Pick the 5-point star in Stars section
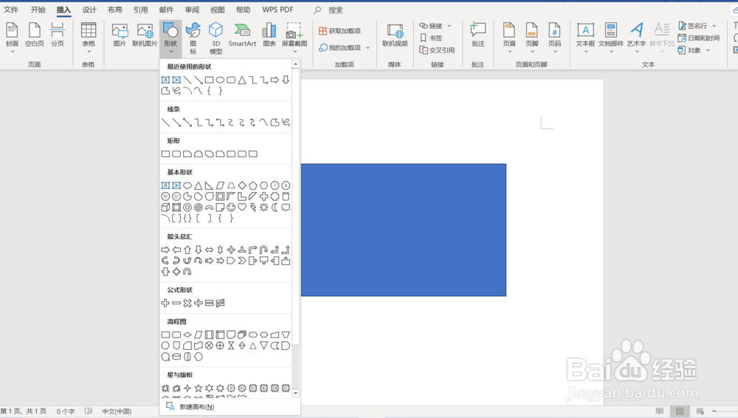Screen dimensions: 738x418 [198, 388]
